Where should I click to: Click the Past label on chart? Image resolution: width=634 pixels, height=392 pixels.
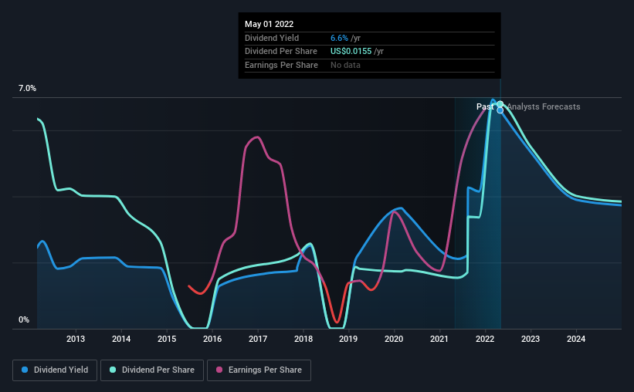point(485,106)
